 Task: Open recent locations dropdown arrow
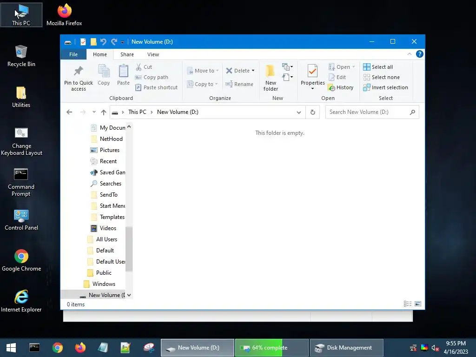(94, 112)
